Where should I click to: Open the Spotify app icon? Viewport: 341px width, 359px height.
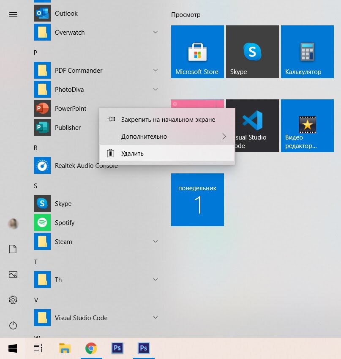42,222
